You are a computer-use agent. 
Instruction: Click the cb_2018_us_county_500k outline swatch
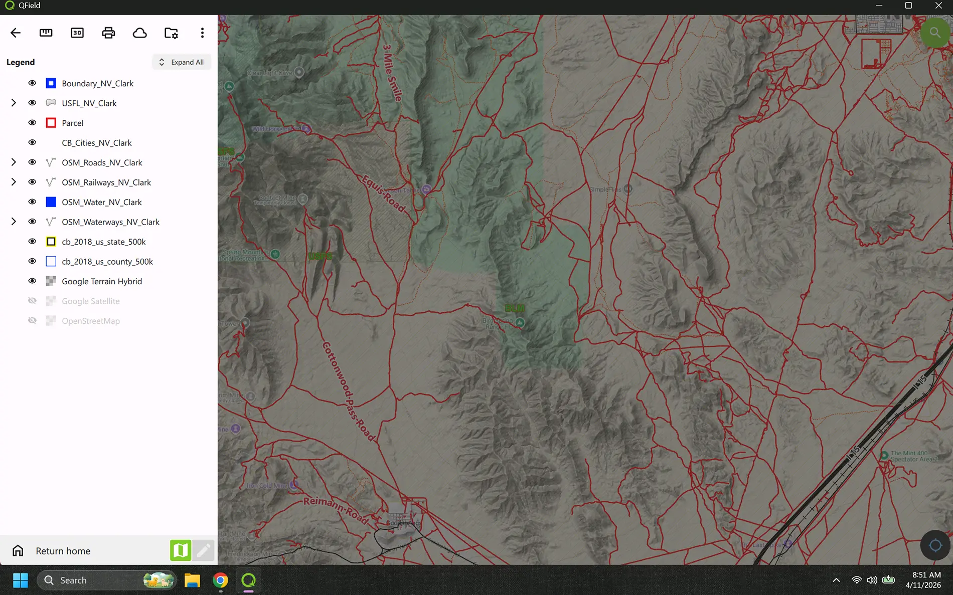51,261
